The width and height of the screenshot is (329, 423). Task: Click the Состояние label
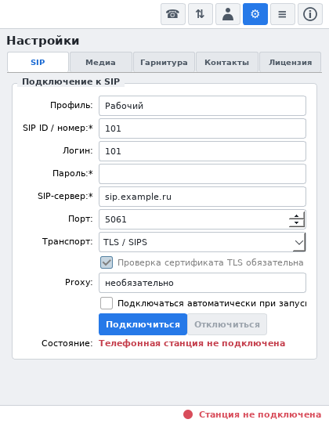67,343
